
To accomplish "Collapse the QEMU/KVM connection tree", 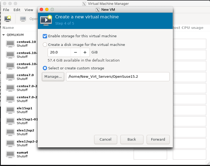I will [4, 35].
